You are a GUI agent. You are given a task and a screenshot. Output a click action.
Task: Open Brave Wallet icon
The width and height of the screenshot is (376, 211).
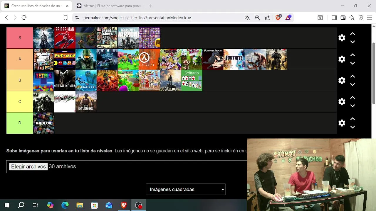click(x=343, y=18)
